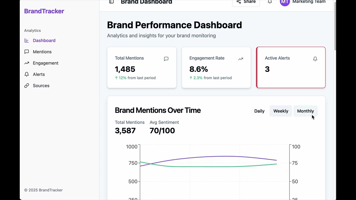Click the Share button

coord(246,2)
